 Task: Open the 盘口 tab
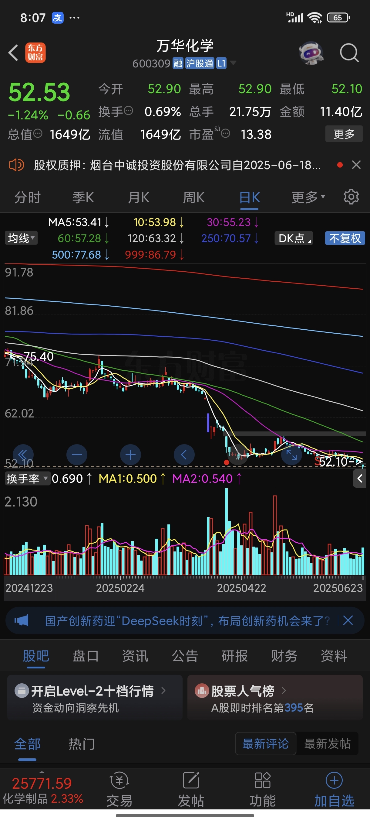click(x=86, y=656)
